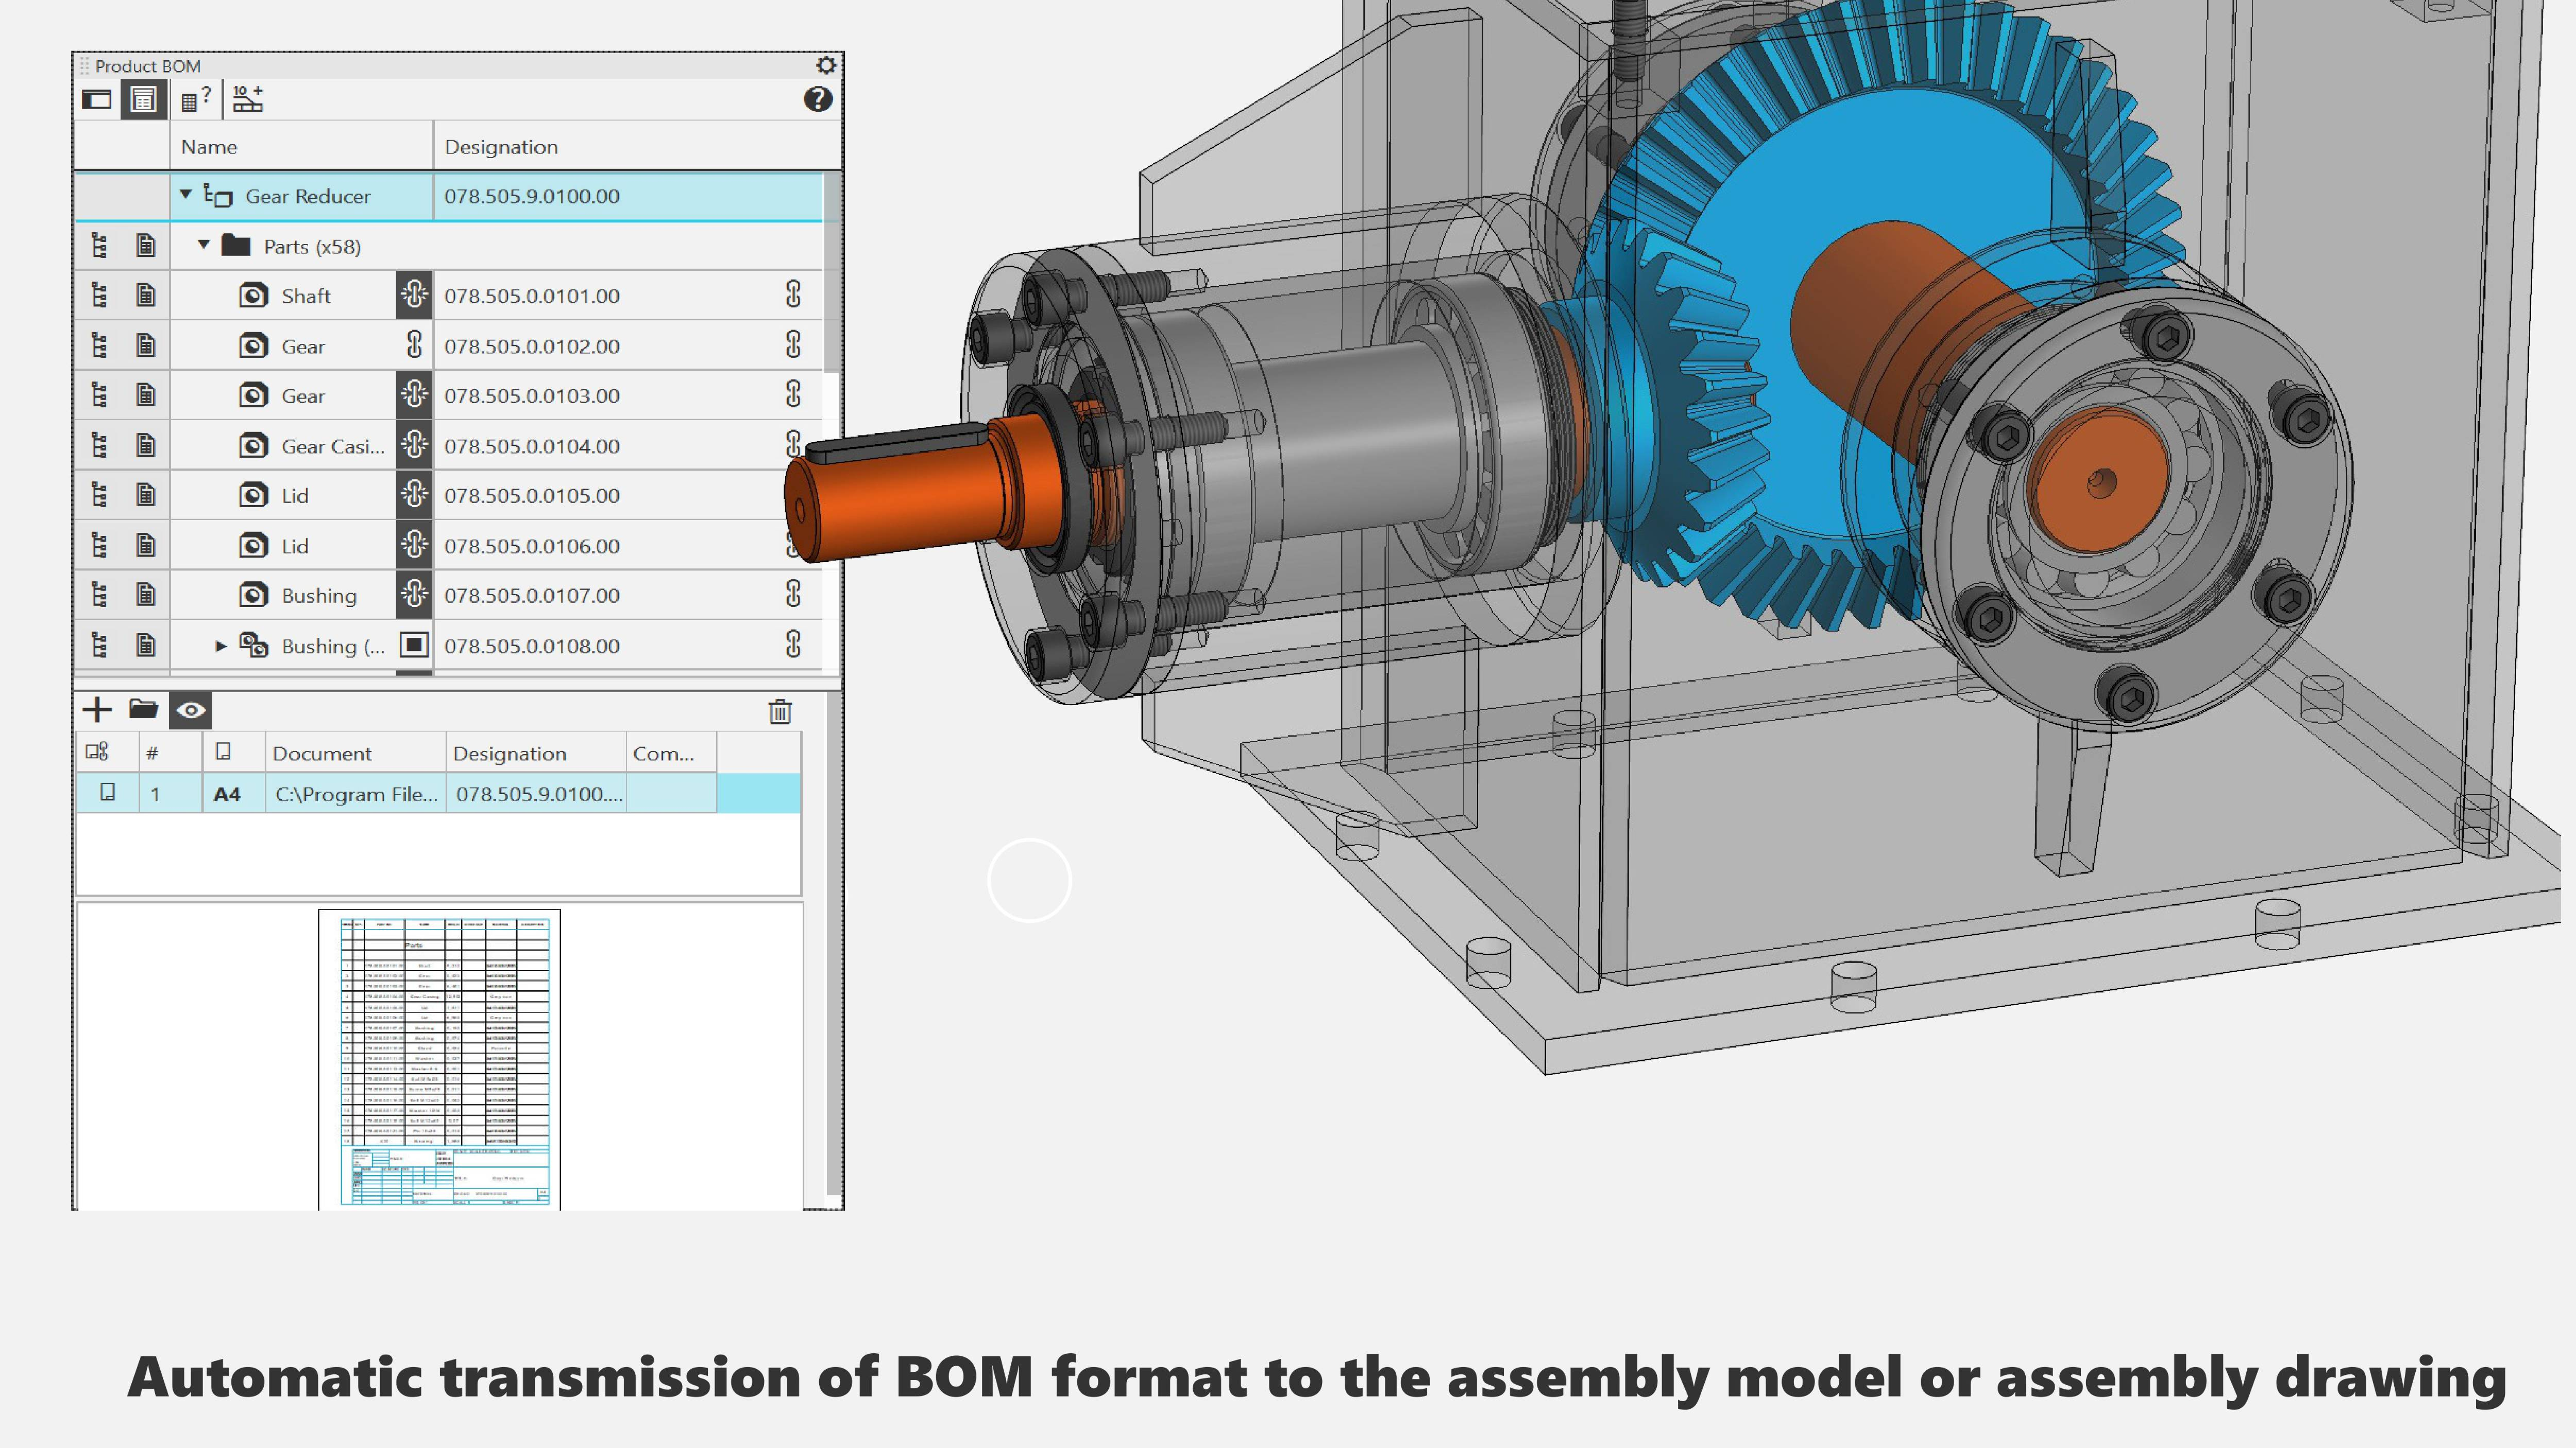Viewport: 2576px width, 1448px height.
Task: Click designation link icon for 078.505.0.0101.00
Action: click(793, 294)
